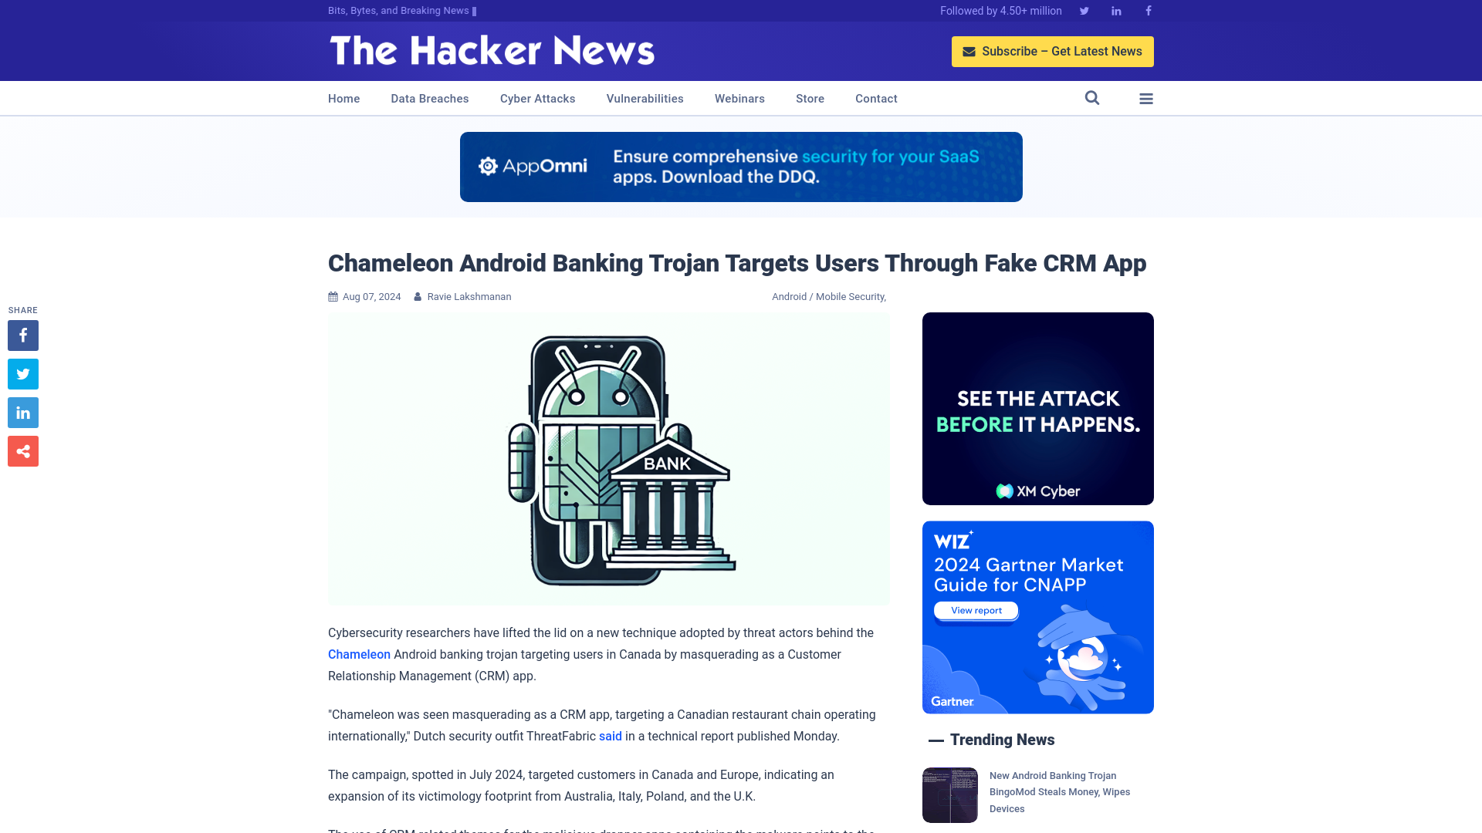Image resolution: width=1482 pixels, height=833 pixels.
Task: Click the Contact navigation link
Action: 876,99
